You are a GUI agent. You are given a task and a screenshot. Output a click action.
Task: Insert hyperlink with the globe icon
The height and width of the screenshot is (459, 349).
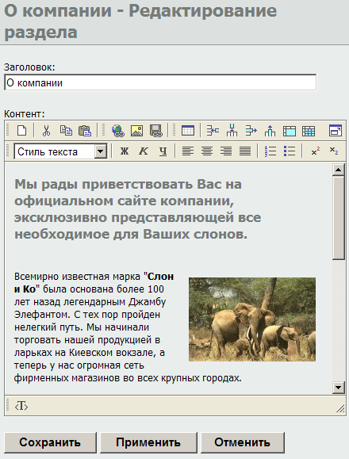[118, 131]
